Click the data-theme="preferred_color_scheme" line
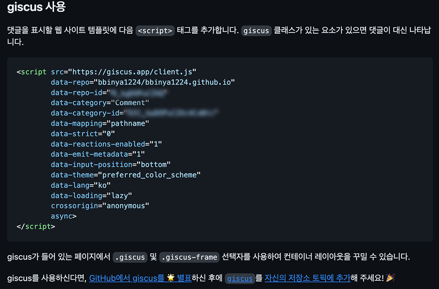 tap(126, 175)
